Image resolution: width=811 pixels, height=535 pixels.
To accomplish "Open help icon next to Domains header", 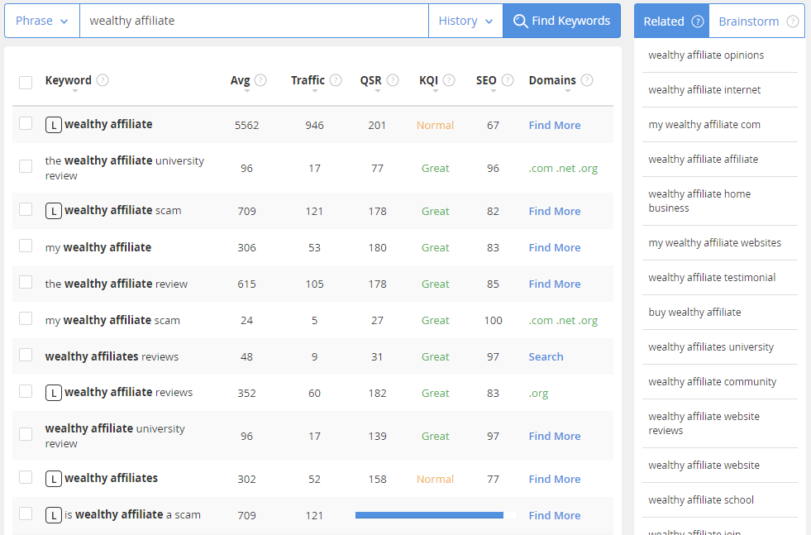I will [586, 80].
